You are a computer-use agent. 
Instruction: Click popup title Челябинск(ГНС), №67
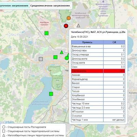click(x=98, y=32)
